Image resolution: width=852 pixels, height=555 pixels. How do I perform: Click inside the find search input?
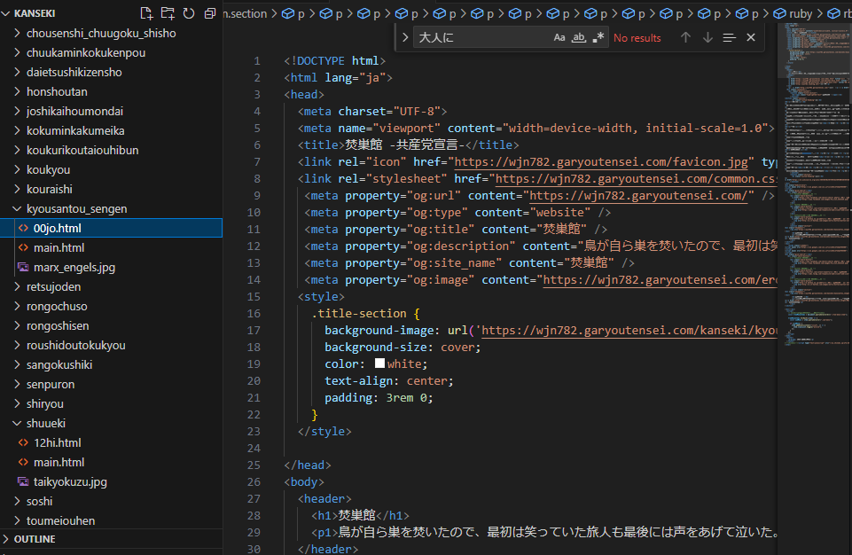[x=479, y=37]
